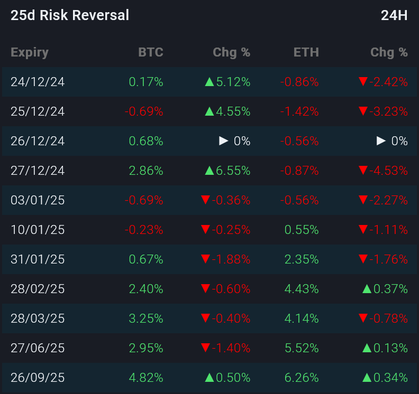The height and width of the screenshot is (394, 419).
Task: Click BTC value 0.67% for 31/01/25
Action: pyautogui.click(x=146, y=259)
